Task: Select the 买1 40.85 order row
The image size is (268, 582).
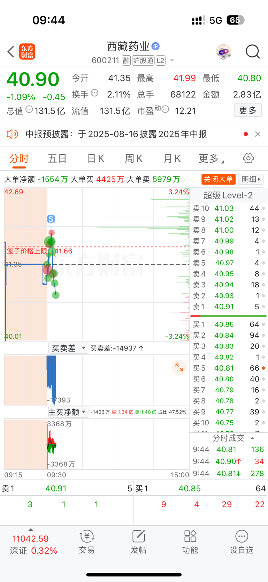Action: (229, 324)
